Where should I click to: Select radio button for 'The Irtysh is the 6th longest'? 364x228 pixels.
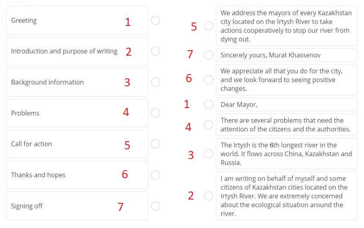tap(208, 154)
